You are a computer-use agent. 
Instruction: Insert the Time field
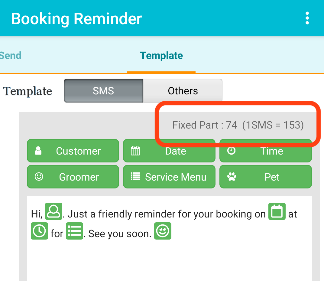click(266, 151)
